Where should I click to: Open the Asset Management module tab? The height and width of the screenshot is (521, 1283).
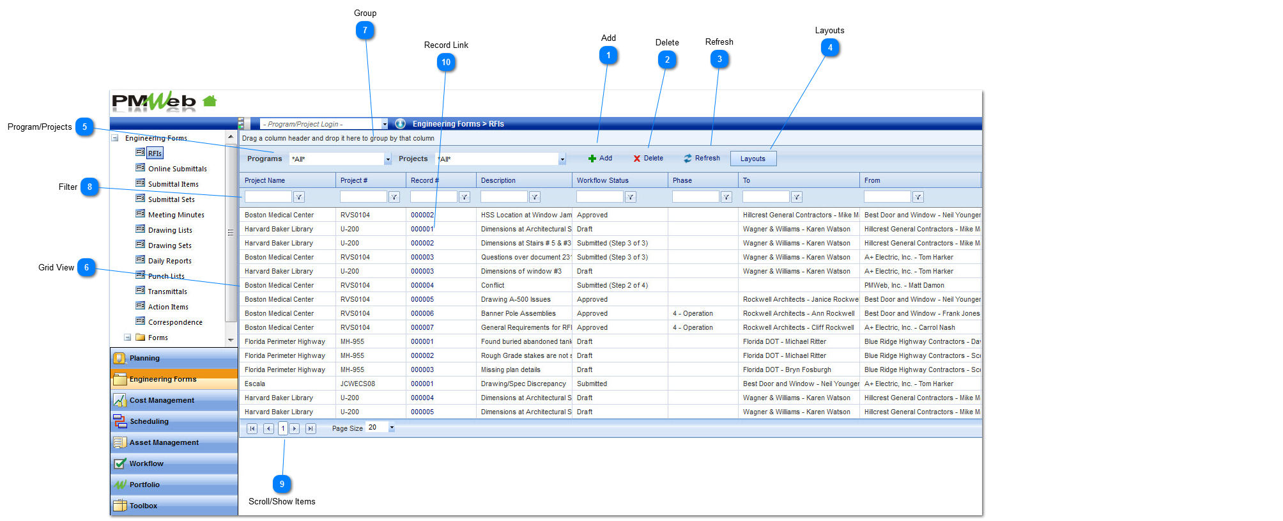pyautogui.click(x=174, y=442)
